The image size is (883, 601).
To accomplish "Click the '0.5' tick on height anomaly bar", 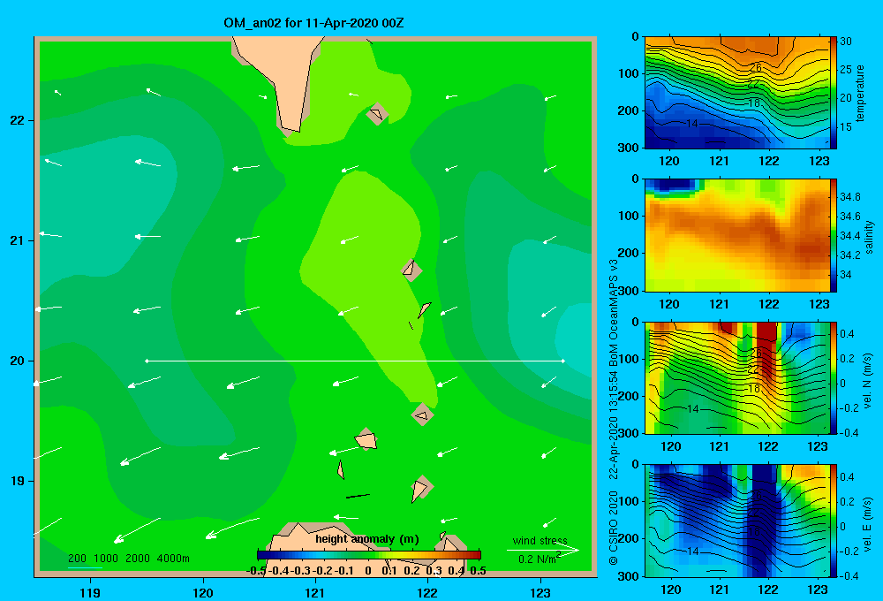I will 478,571.
